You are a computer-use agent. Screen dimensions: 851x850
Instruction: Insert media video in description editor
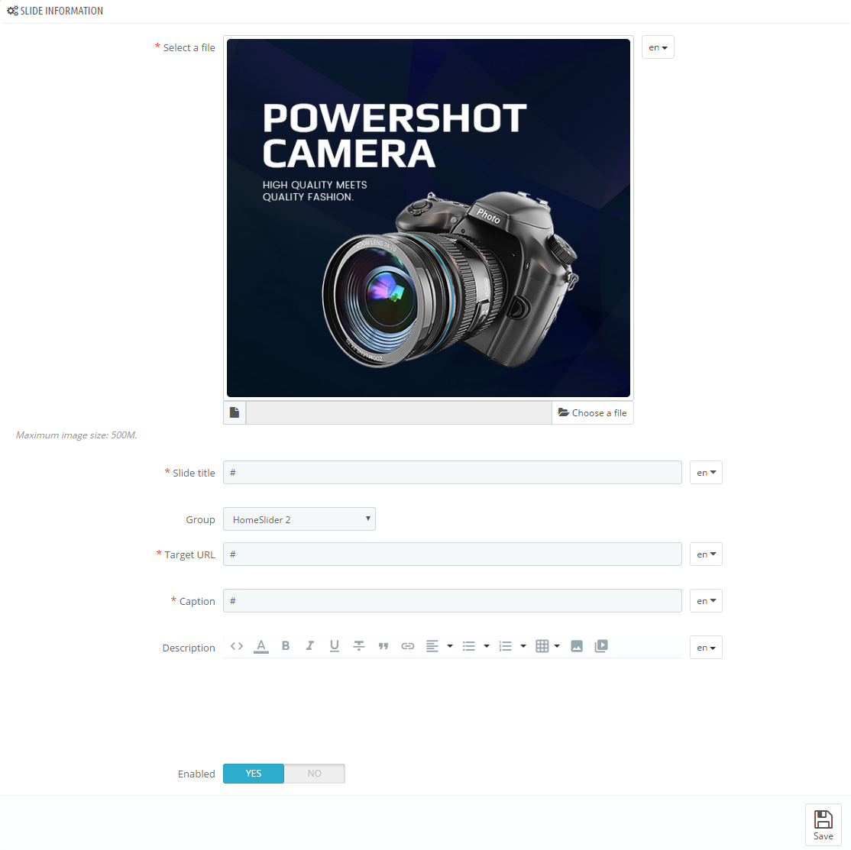point(601,646)
